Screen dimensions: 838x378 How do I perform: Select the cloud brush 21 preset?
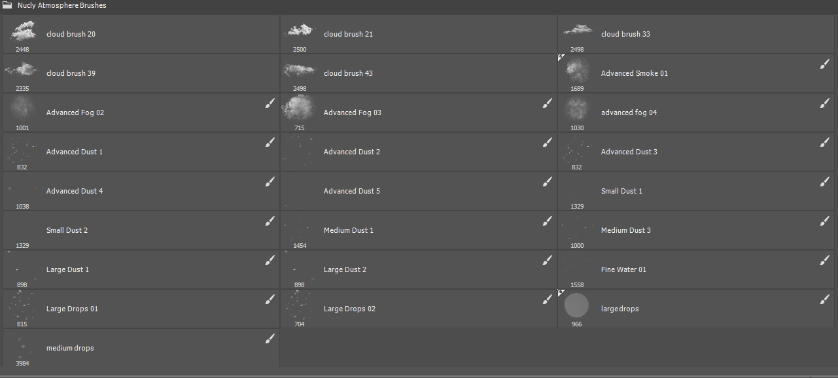pyautogui.click(x=348, y=34)
